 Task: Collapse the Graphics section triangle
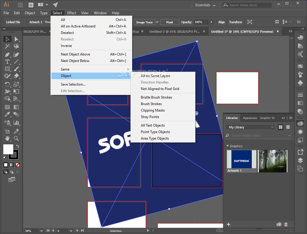[228, 146]
